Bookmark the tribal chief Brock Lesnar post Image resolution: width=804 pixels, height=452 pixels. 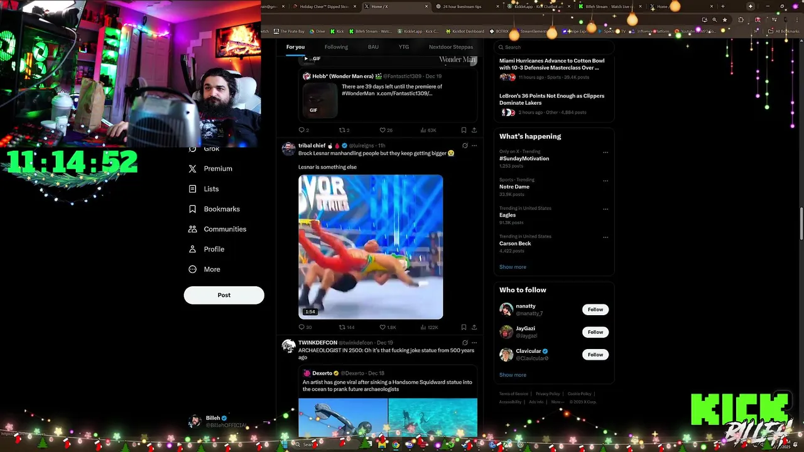464,327
